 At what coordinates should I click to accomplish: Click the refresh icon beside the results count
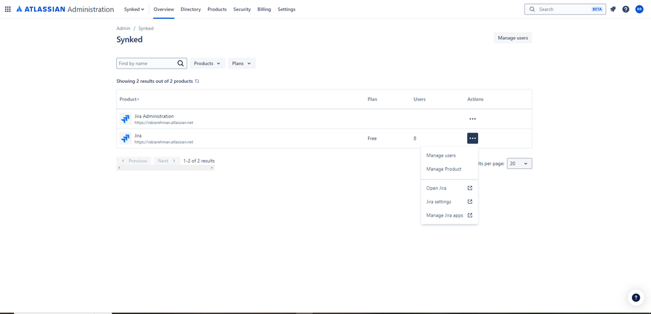197,82
